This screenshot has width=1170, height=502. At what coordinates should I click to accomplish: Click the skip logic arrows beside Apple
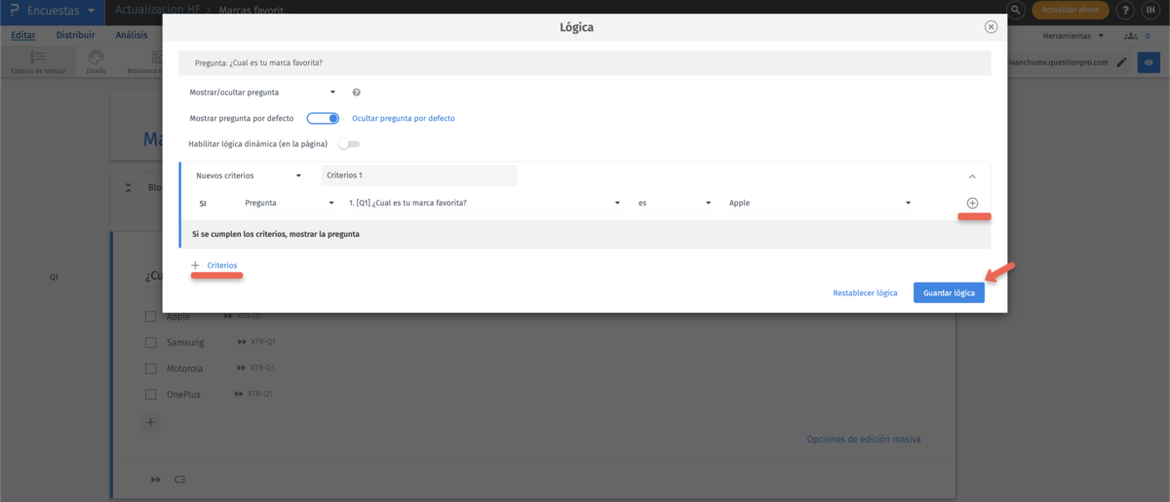pos(229,317)
